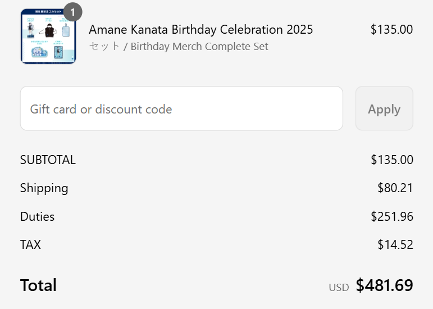Image resolution: width=433 pixels, height=309 pixels.
Task: Click the Japanese 'セット' variant text
Action: click(x=104, y=46)
